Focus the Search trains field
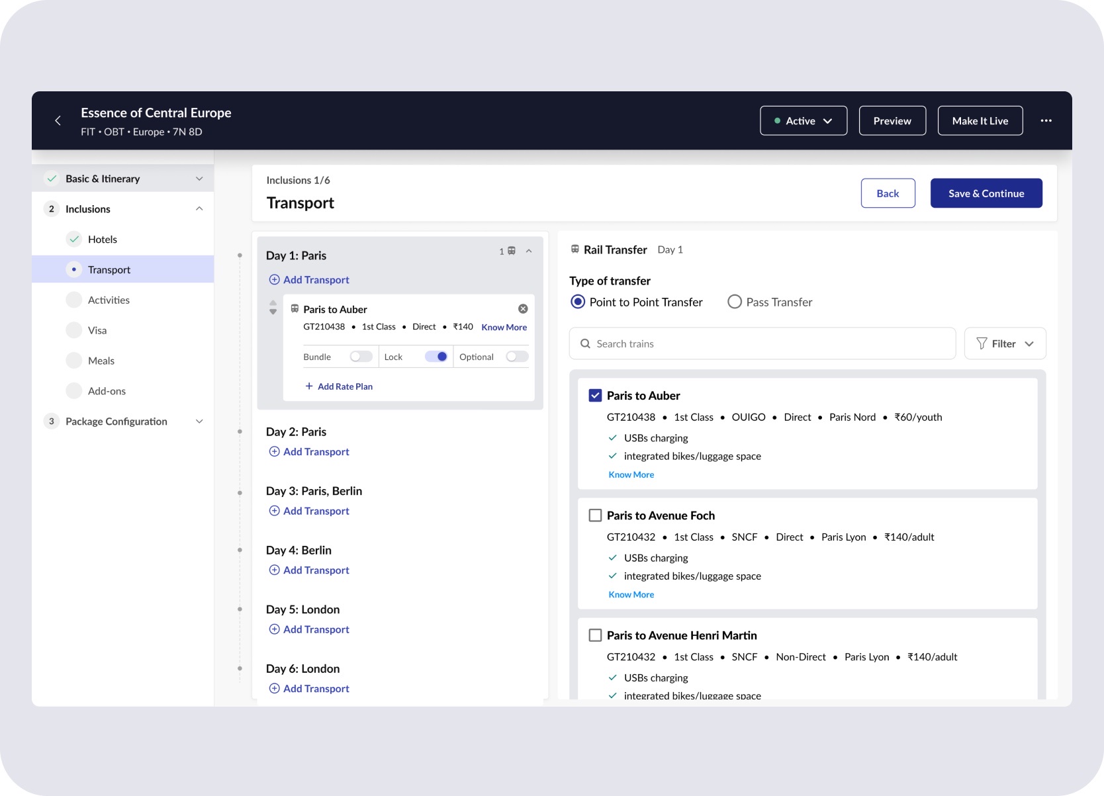The width and height of the screenshot is (1104, 796). pyautogui.click(x=762, y=343)
